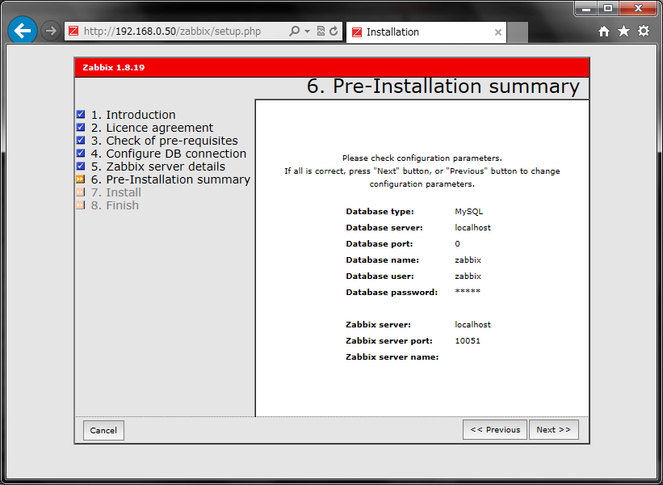Screen dimensions: 663x485
Task: Select step '1. Introduction' text
Action: coord(133,115)
